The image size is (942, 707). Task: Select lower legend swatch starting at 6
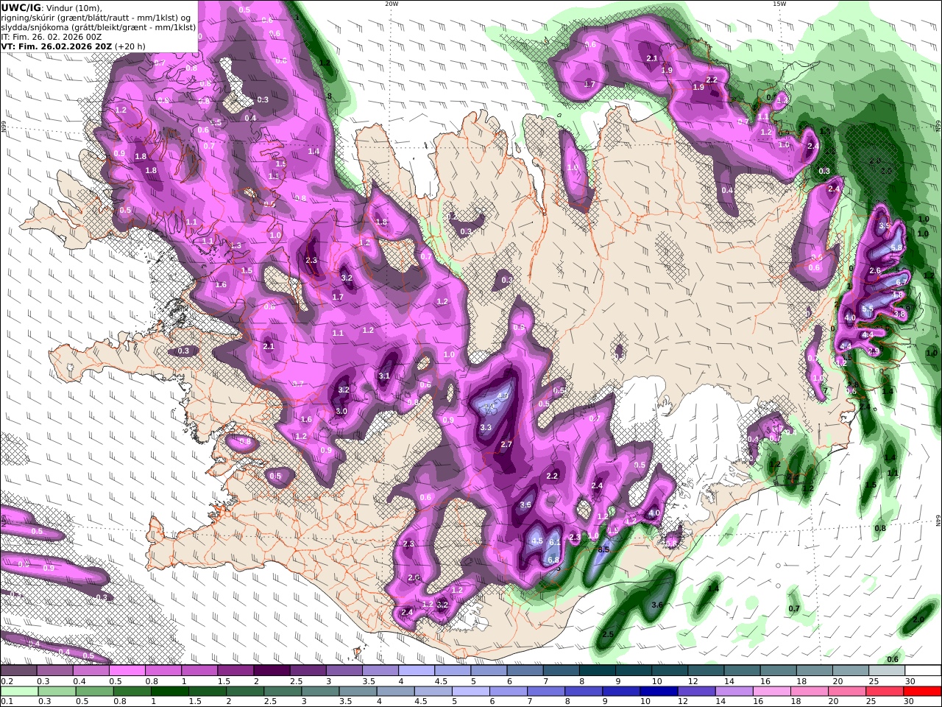tap(507, 692)
